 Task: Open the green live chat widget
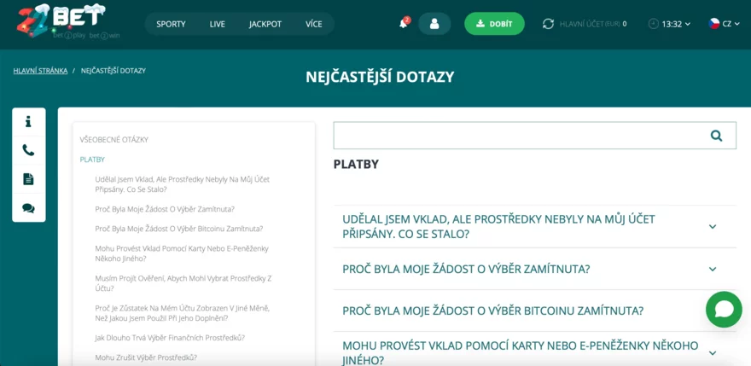[x=724, y=309]
